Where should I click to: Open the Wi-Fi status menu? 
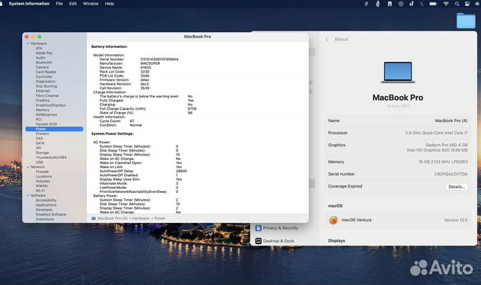[x=446, y=4]
